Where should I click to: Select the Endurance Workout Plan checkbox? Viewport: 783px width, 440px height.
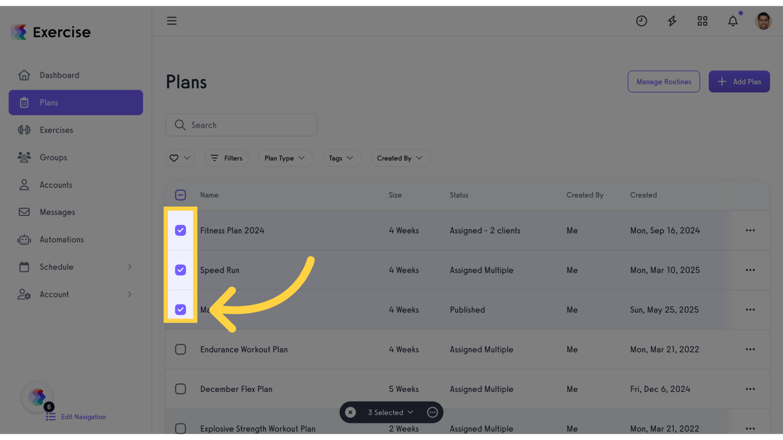[181, 349]
